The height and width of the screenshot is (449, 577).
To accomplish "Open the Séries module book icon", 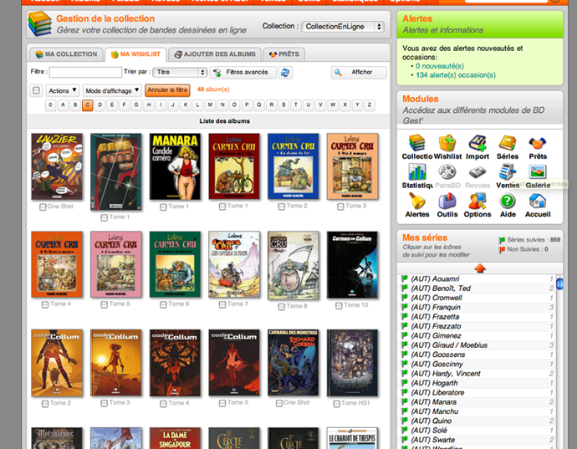I will coord(508,143).
